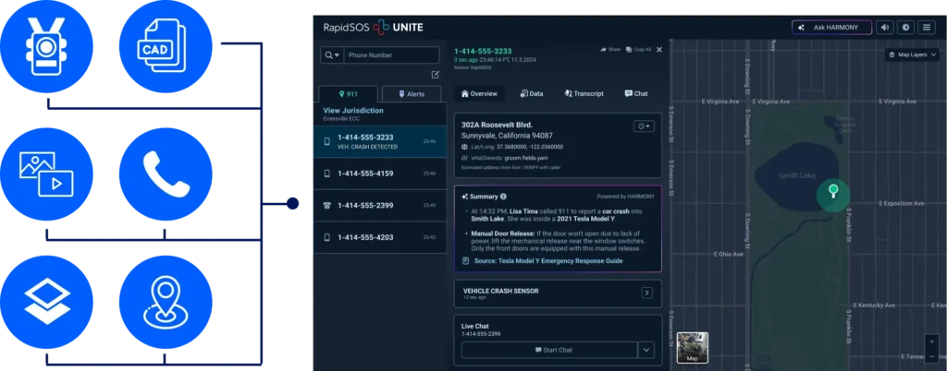Viewport: 947px width, 371px height.
Task: Expand the Map Layers dropdown
Action: (913, 54)
